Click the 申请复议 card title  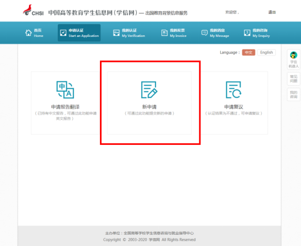pos(234,107)
